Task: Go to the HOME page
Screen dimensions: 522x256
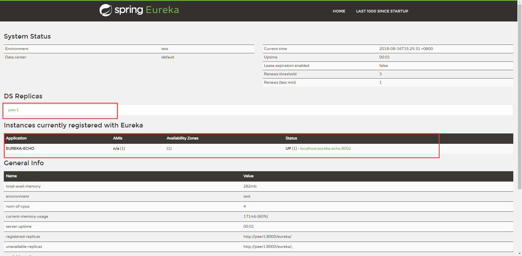Action: tap(339, 11)
